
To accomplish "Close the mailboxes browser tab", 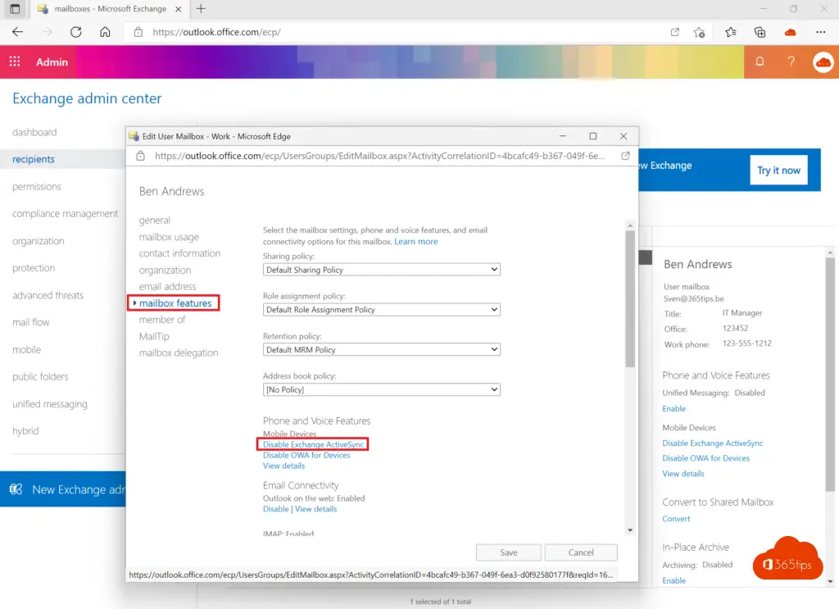I will click(x=179, y=9).
